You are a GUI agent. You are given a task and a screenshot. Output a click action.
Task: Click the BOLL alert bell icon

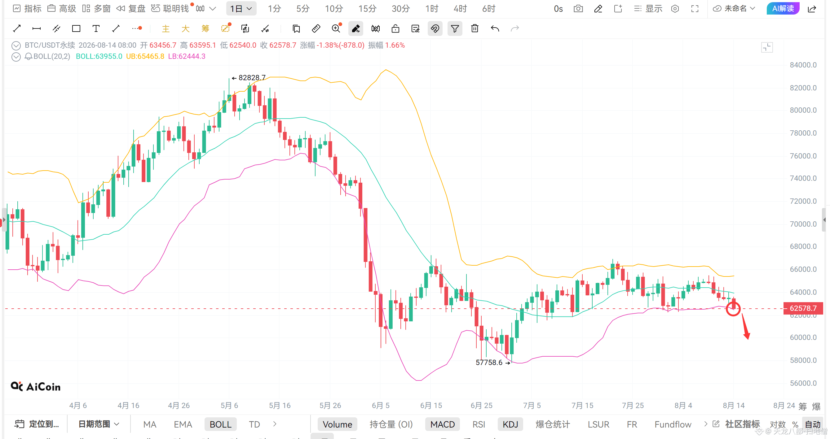click(x=28, y=57)
